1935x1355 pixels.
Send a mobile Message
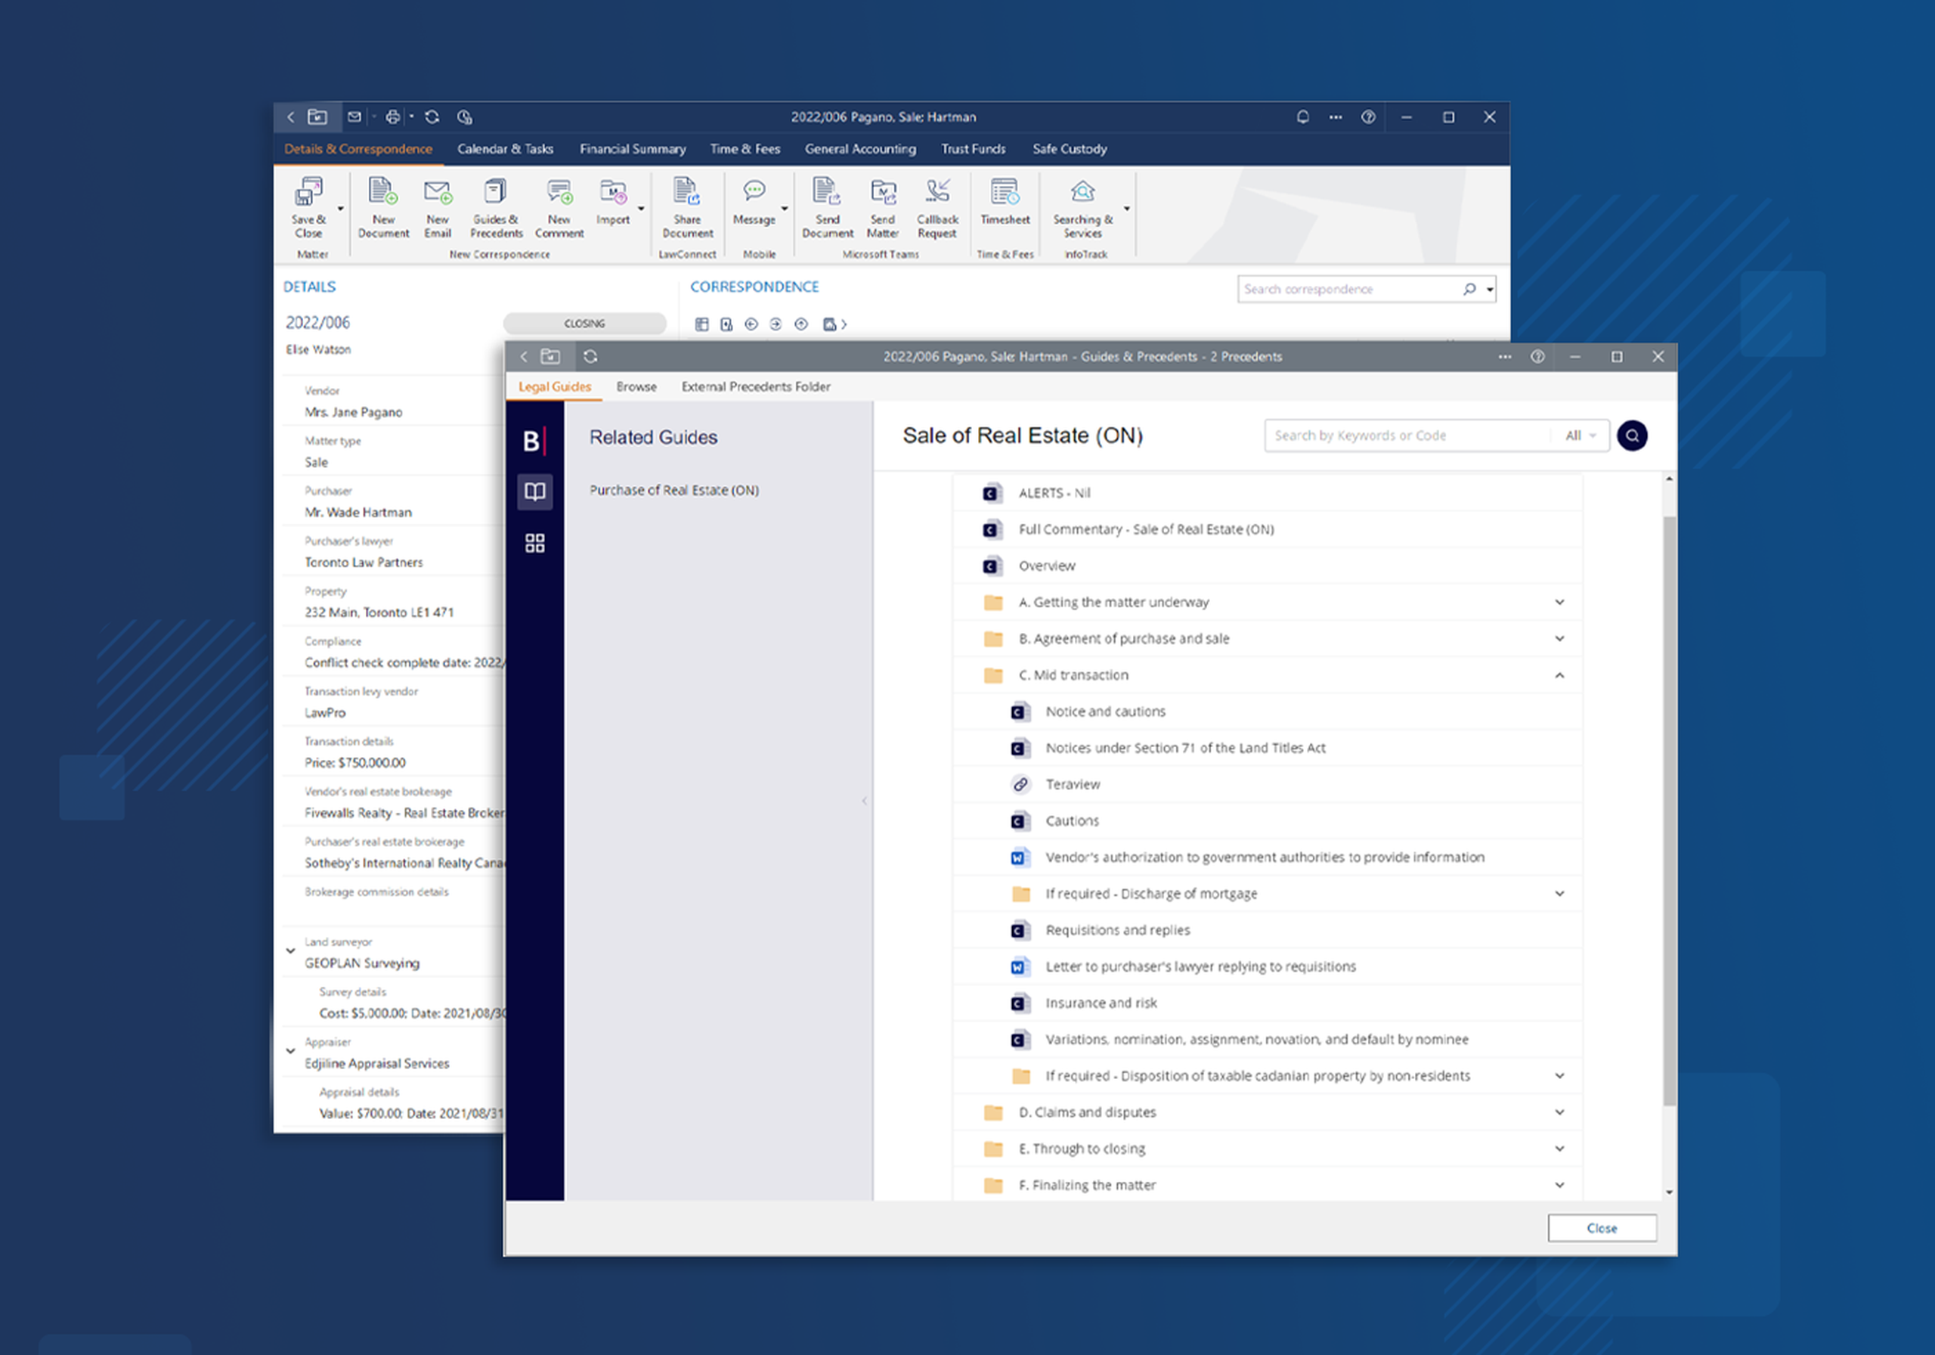pyautogui.click(x=754, y=208)
